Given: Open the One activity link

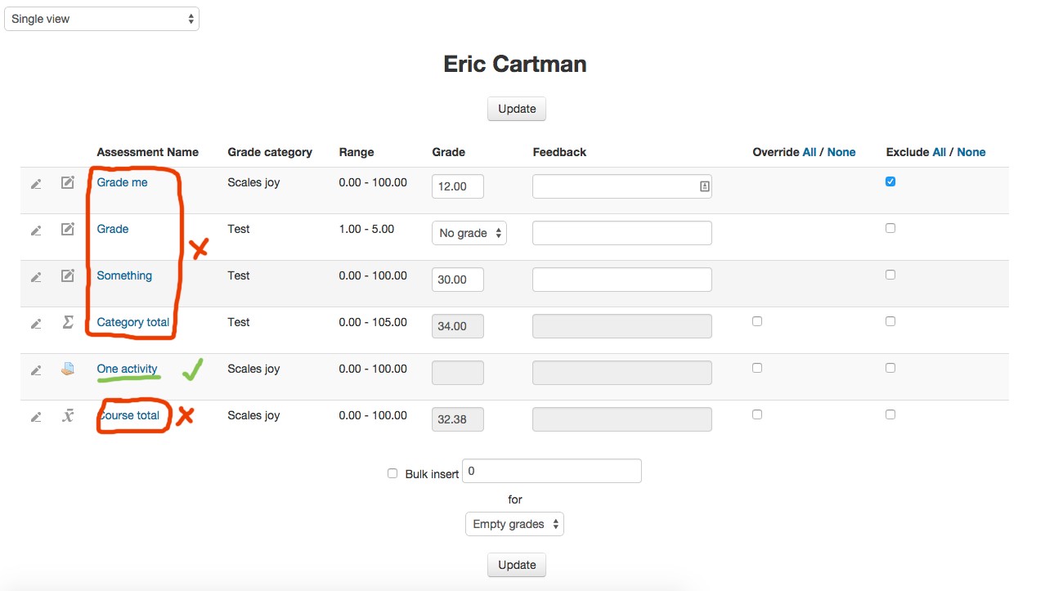Looking at the screenshot, I should click(128, 369).
